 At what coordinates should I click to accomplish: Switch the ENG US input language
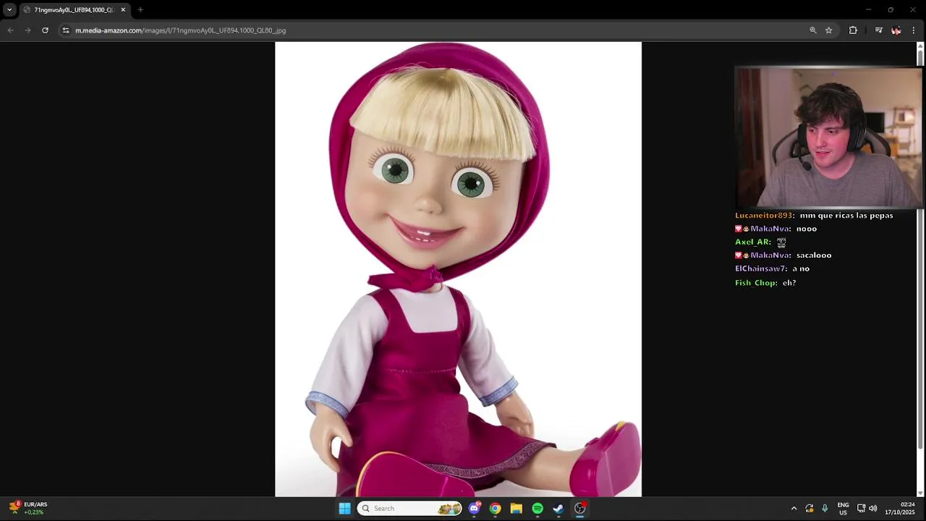(843, 509)
